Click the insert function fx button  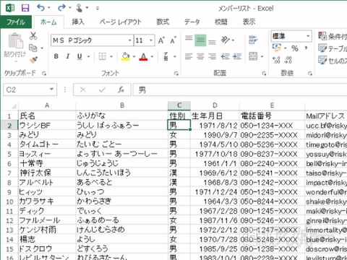click(121, 90)
